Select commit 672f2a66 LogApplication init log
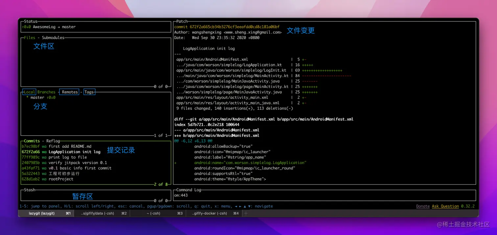 (96, 152)
